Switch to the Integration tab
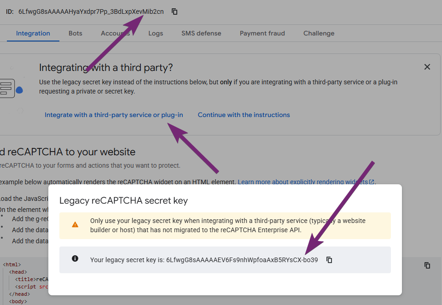Screen dimensions: 442x305 click(x=33, y=33)
